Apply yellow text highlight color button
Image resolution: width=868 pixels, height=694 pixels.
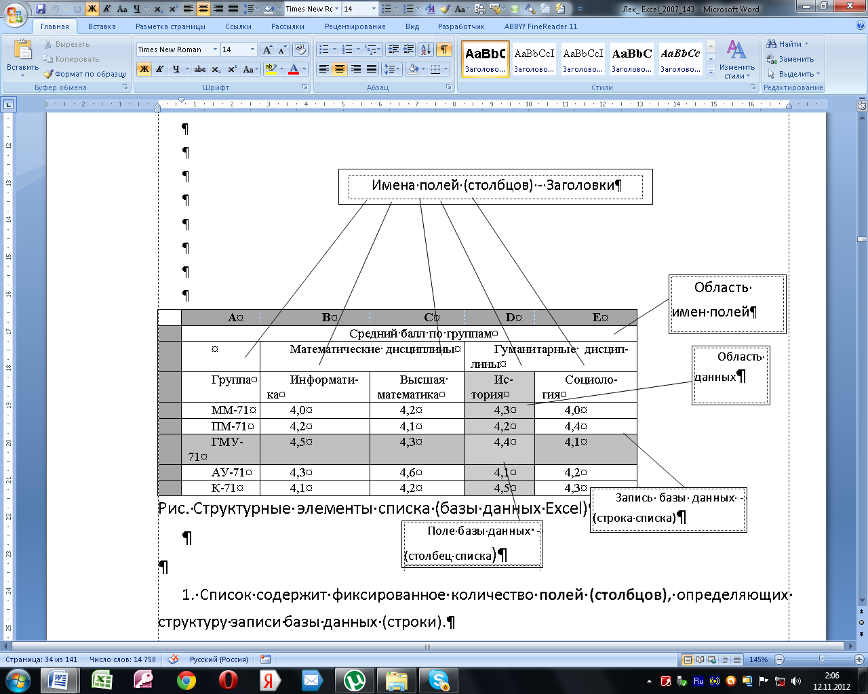pyautogui.click(x=271, y=69)
